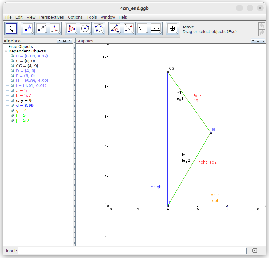The width and height of the screenshot is (269, 258).
Task: Select the New Point tool
Action: click(x=28, y=28)
